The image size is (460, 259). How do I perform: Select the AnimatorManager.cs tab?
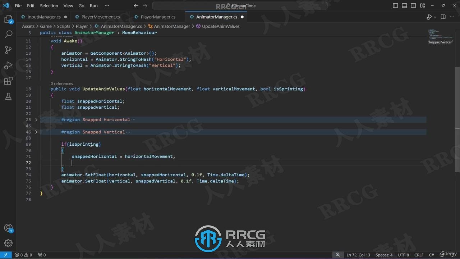[x=216, y=17]
